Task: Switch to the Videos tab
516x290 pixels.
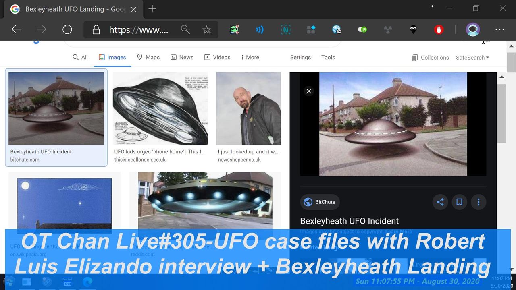Action: (x=217, y=57)
